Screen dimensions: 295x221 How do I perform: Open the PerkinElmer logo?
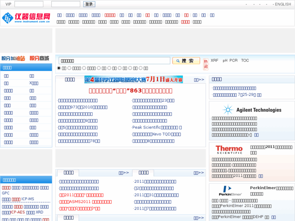point(230,191)
